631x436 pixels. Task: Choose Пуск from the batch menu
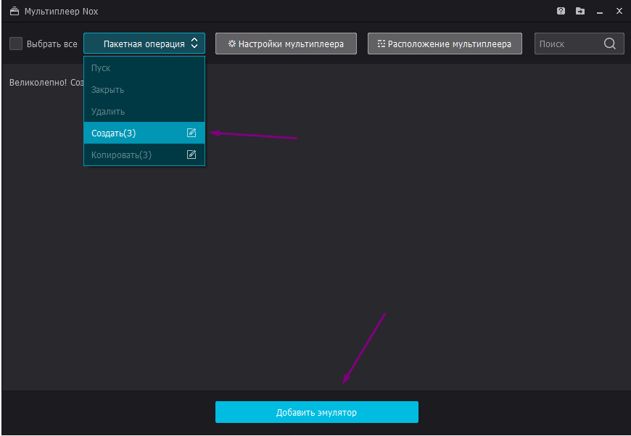101,67
